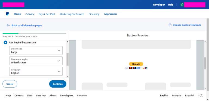This screenshot has height=101, width=209.
Task: Open the App Center tab
Action: (x=110, y=14)
